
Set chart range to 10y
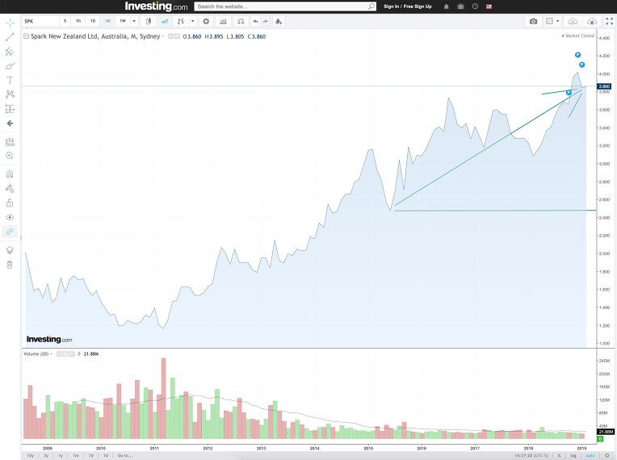pyautogui.click(x=31, y=455)
